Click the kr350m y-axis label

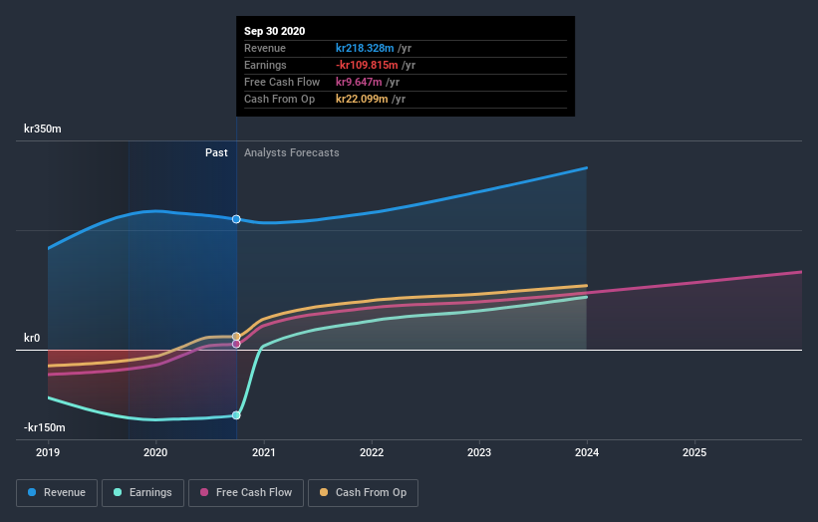click(42, 129)
